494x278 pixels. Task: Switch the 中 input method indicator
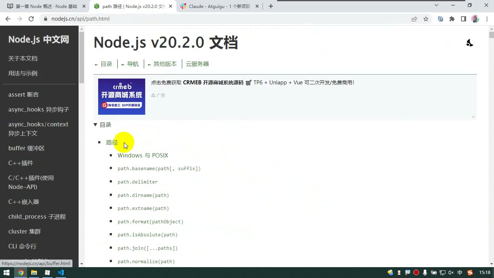(x=460, y=273)
